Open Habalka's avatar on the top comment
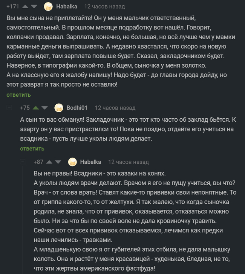The image size is (245, 274). tap(48, 6)
